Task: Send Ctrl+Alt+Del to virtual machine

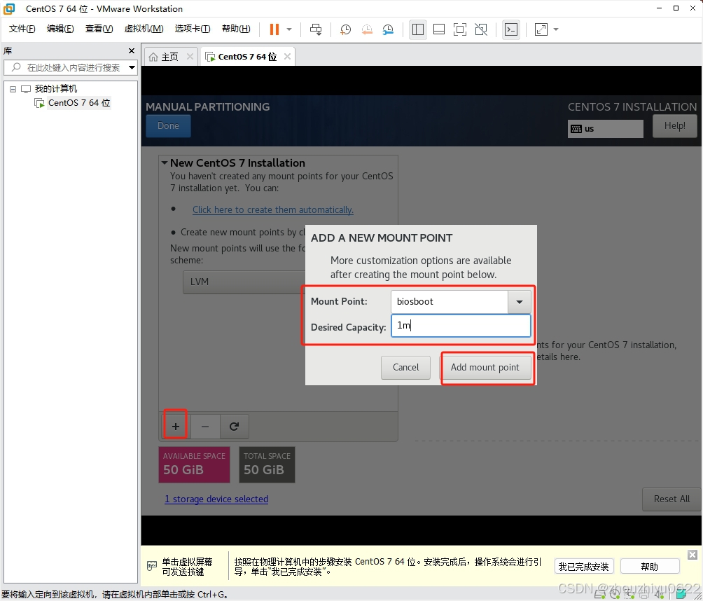Action: click(316, 29)
